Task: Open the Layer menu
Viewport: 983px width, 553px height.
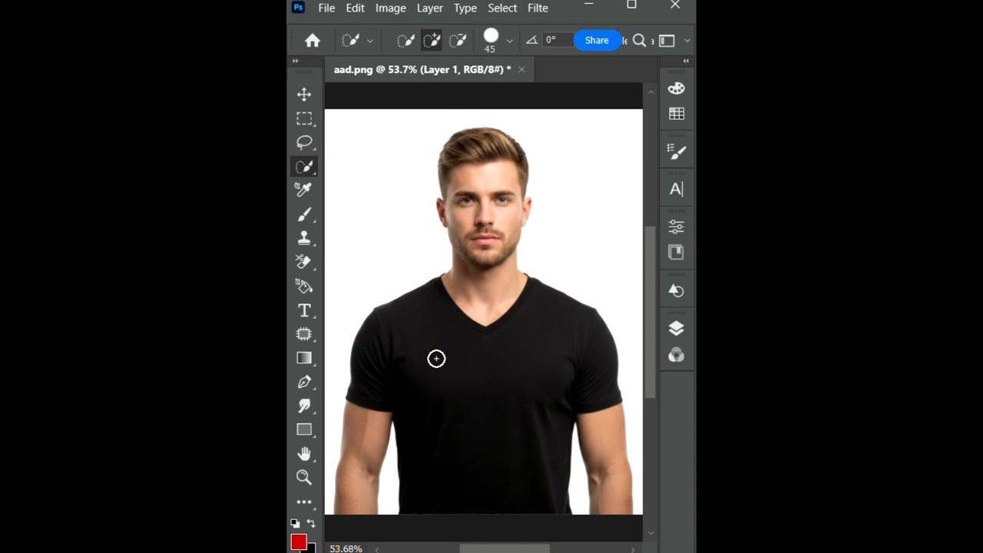Action: pyautogui.click(x=429, y=8)
